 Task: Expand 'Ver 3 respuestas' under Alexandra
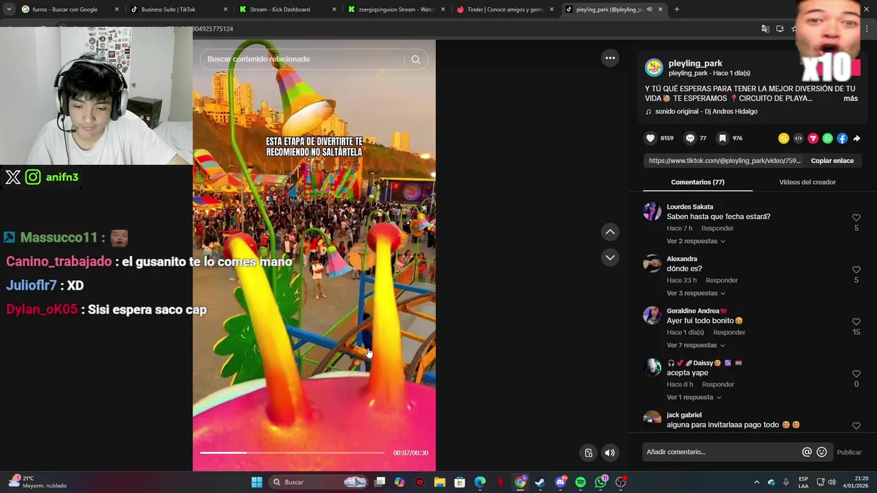coord(695,293)
